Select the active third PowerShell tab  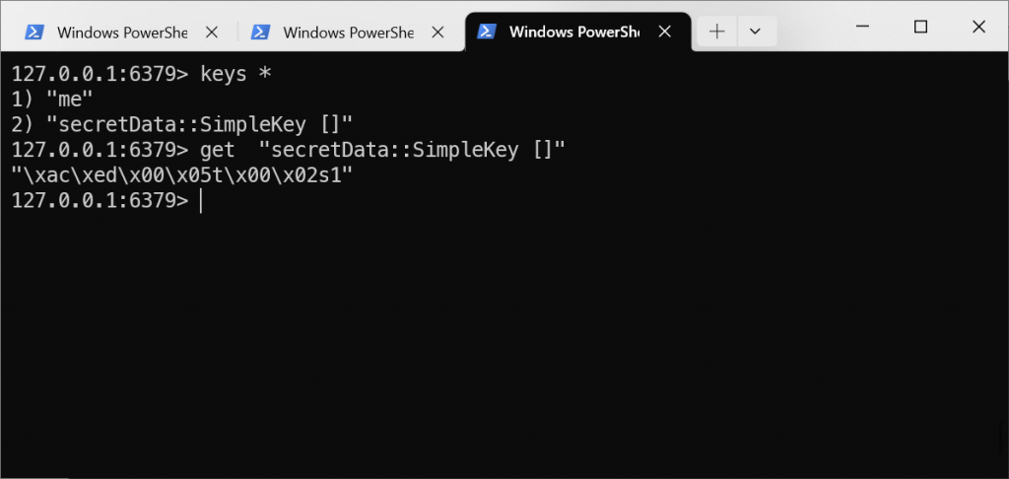(x=574, y=33)
